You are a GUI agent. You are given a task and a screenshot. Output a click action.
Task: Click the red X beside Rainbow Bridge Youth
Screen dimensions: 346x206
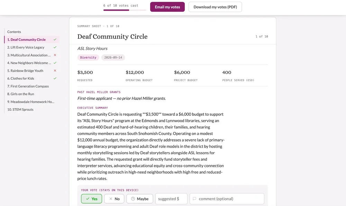point(55,71)
